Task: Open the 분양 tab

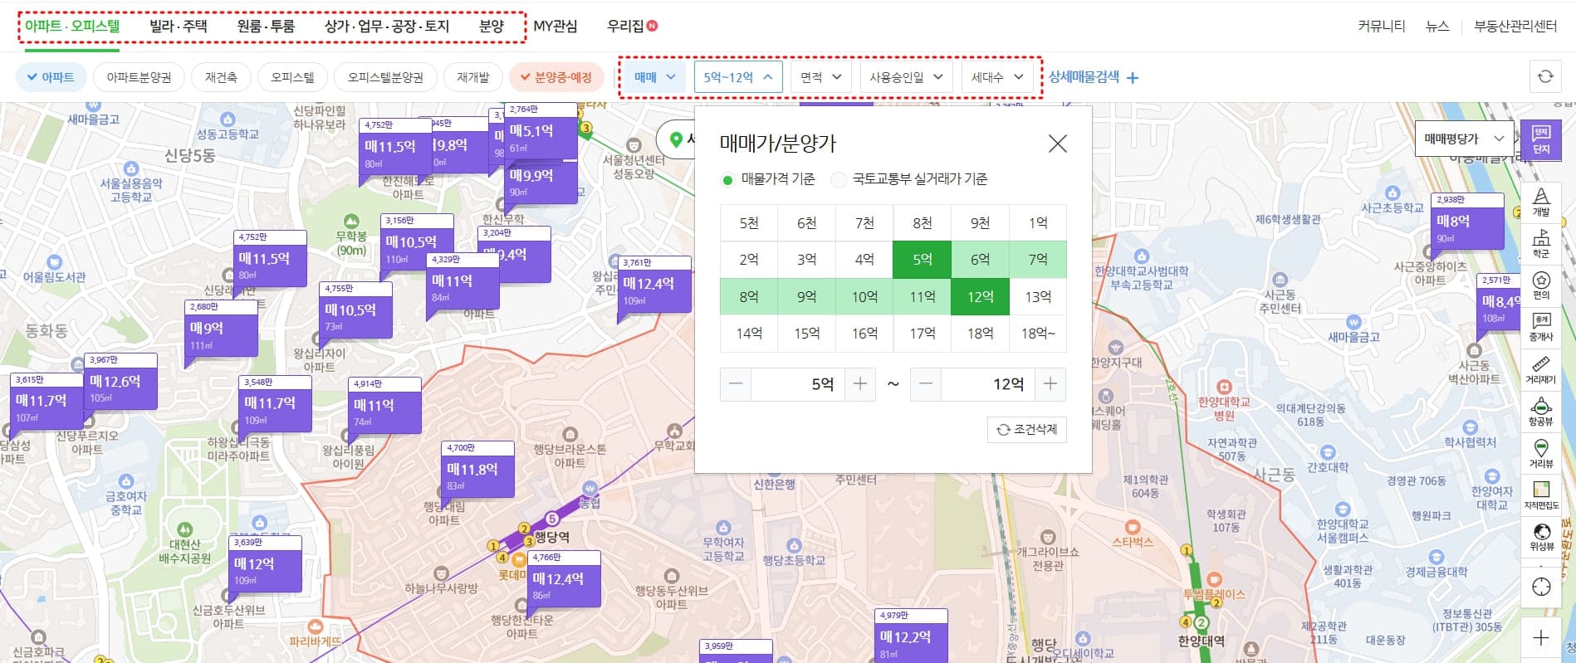Action: point(492,26)
